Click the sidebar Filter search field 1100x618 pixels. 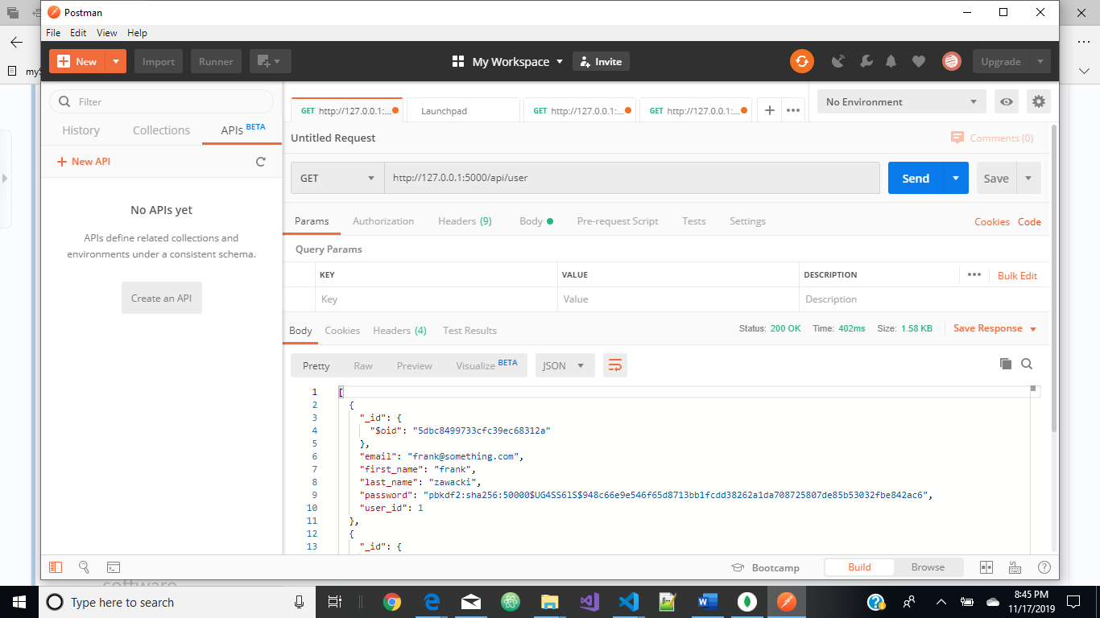tap(162, 101)
